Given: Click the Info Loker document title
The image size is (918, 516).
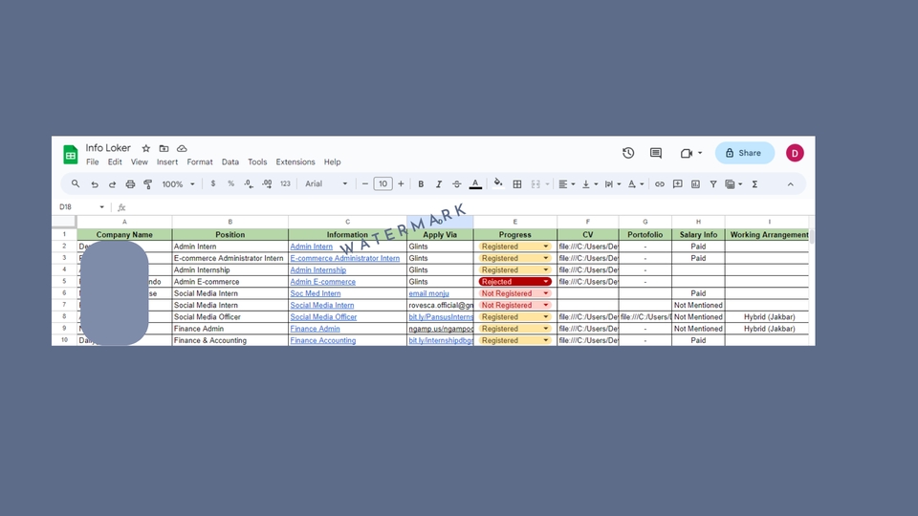Looking at the screenshot, I should click(x=108, y=148).
